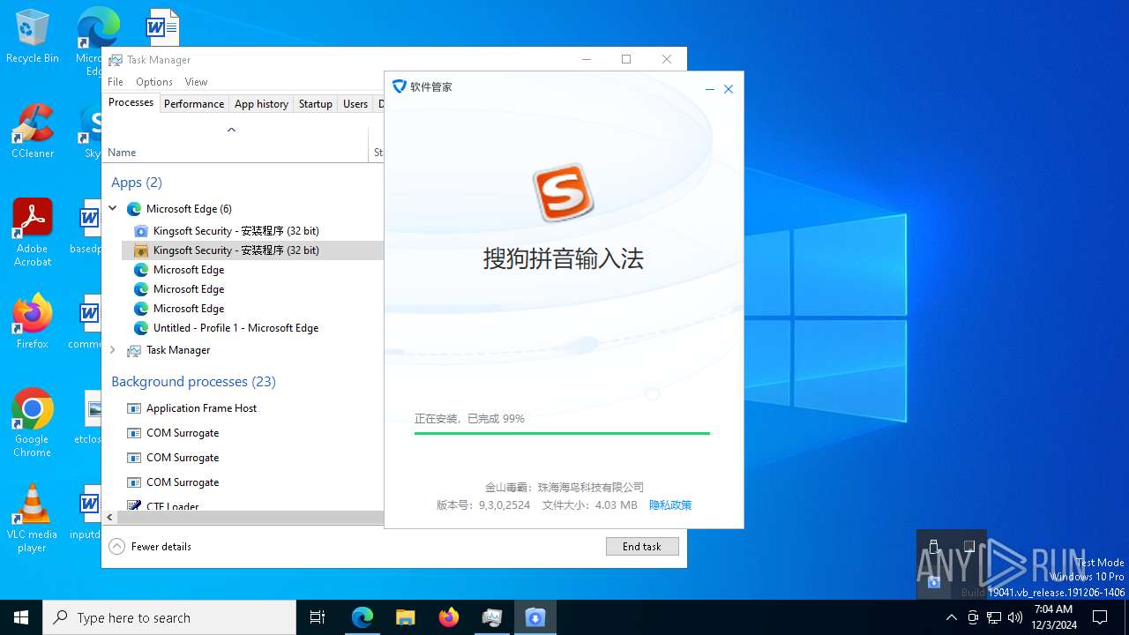Viewport: 1129px width, 635px height.
Task: Click the Sogou Pinyin logo in the installer
Action: click(563, 191)
